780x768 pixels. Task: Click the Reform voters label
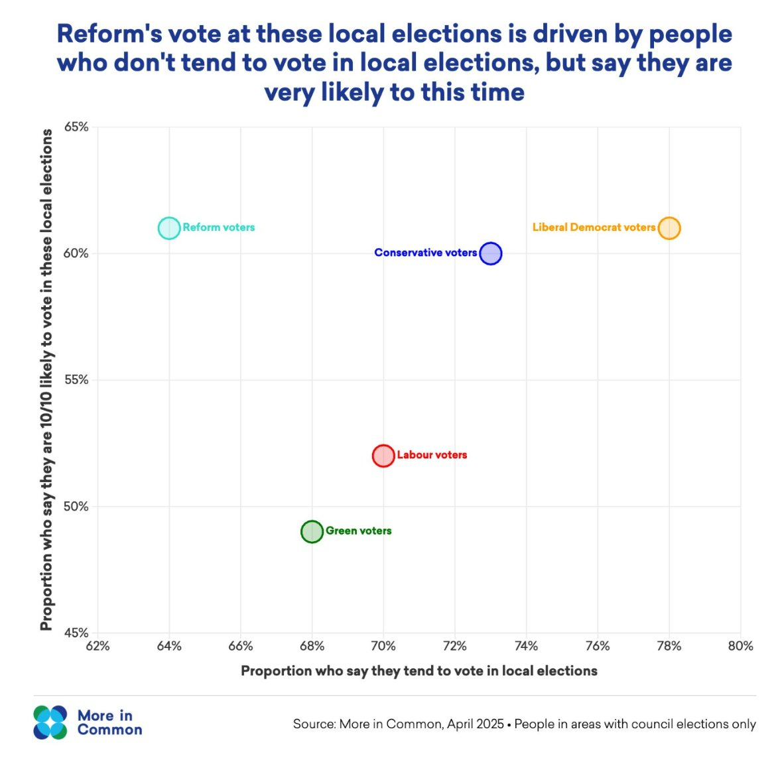click(219, 227)
